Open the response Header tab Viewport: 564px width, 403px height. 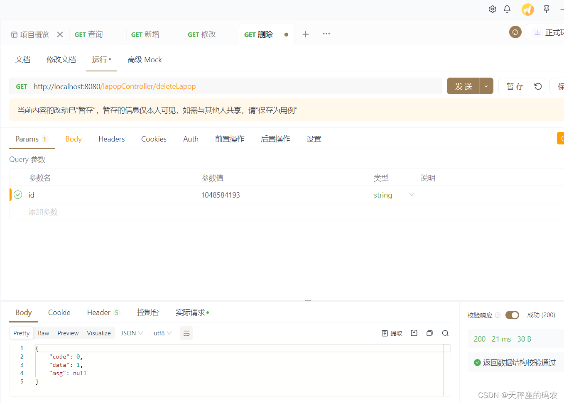103,313
